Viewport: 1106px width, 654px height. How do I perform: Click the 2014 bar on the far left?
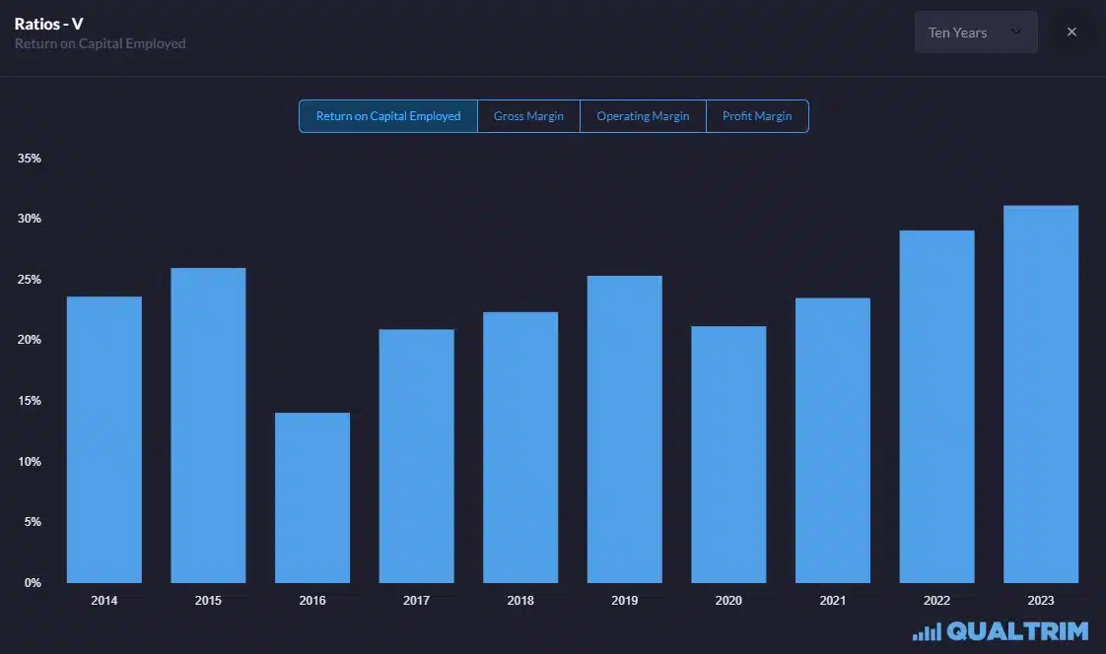(104, 438)
